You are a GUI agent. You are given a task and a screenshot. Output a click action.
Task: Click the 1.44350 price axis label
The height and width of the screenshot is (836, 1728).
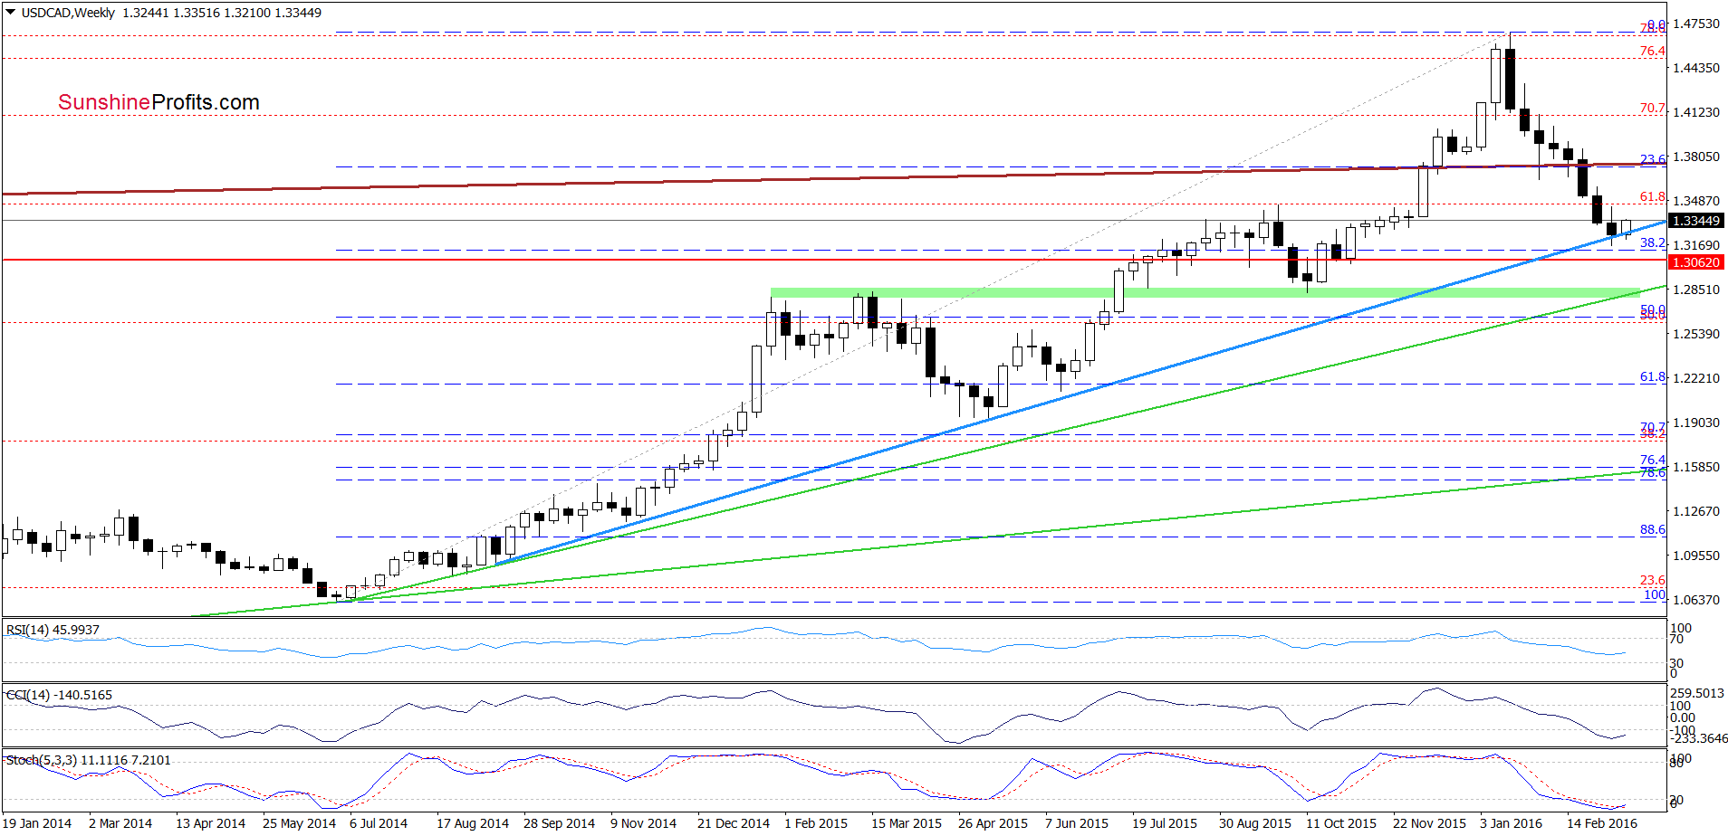1695,68
